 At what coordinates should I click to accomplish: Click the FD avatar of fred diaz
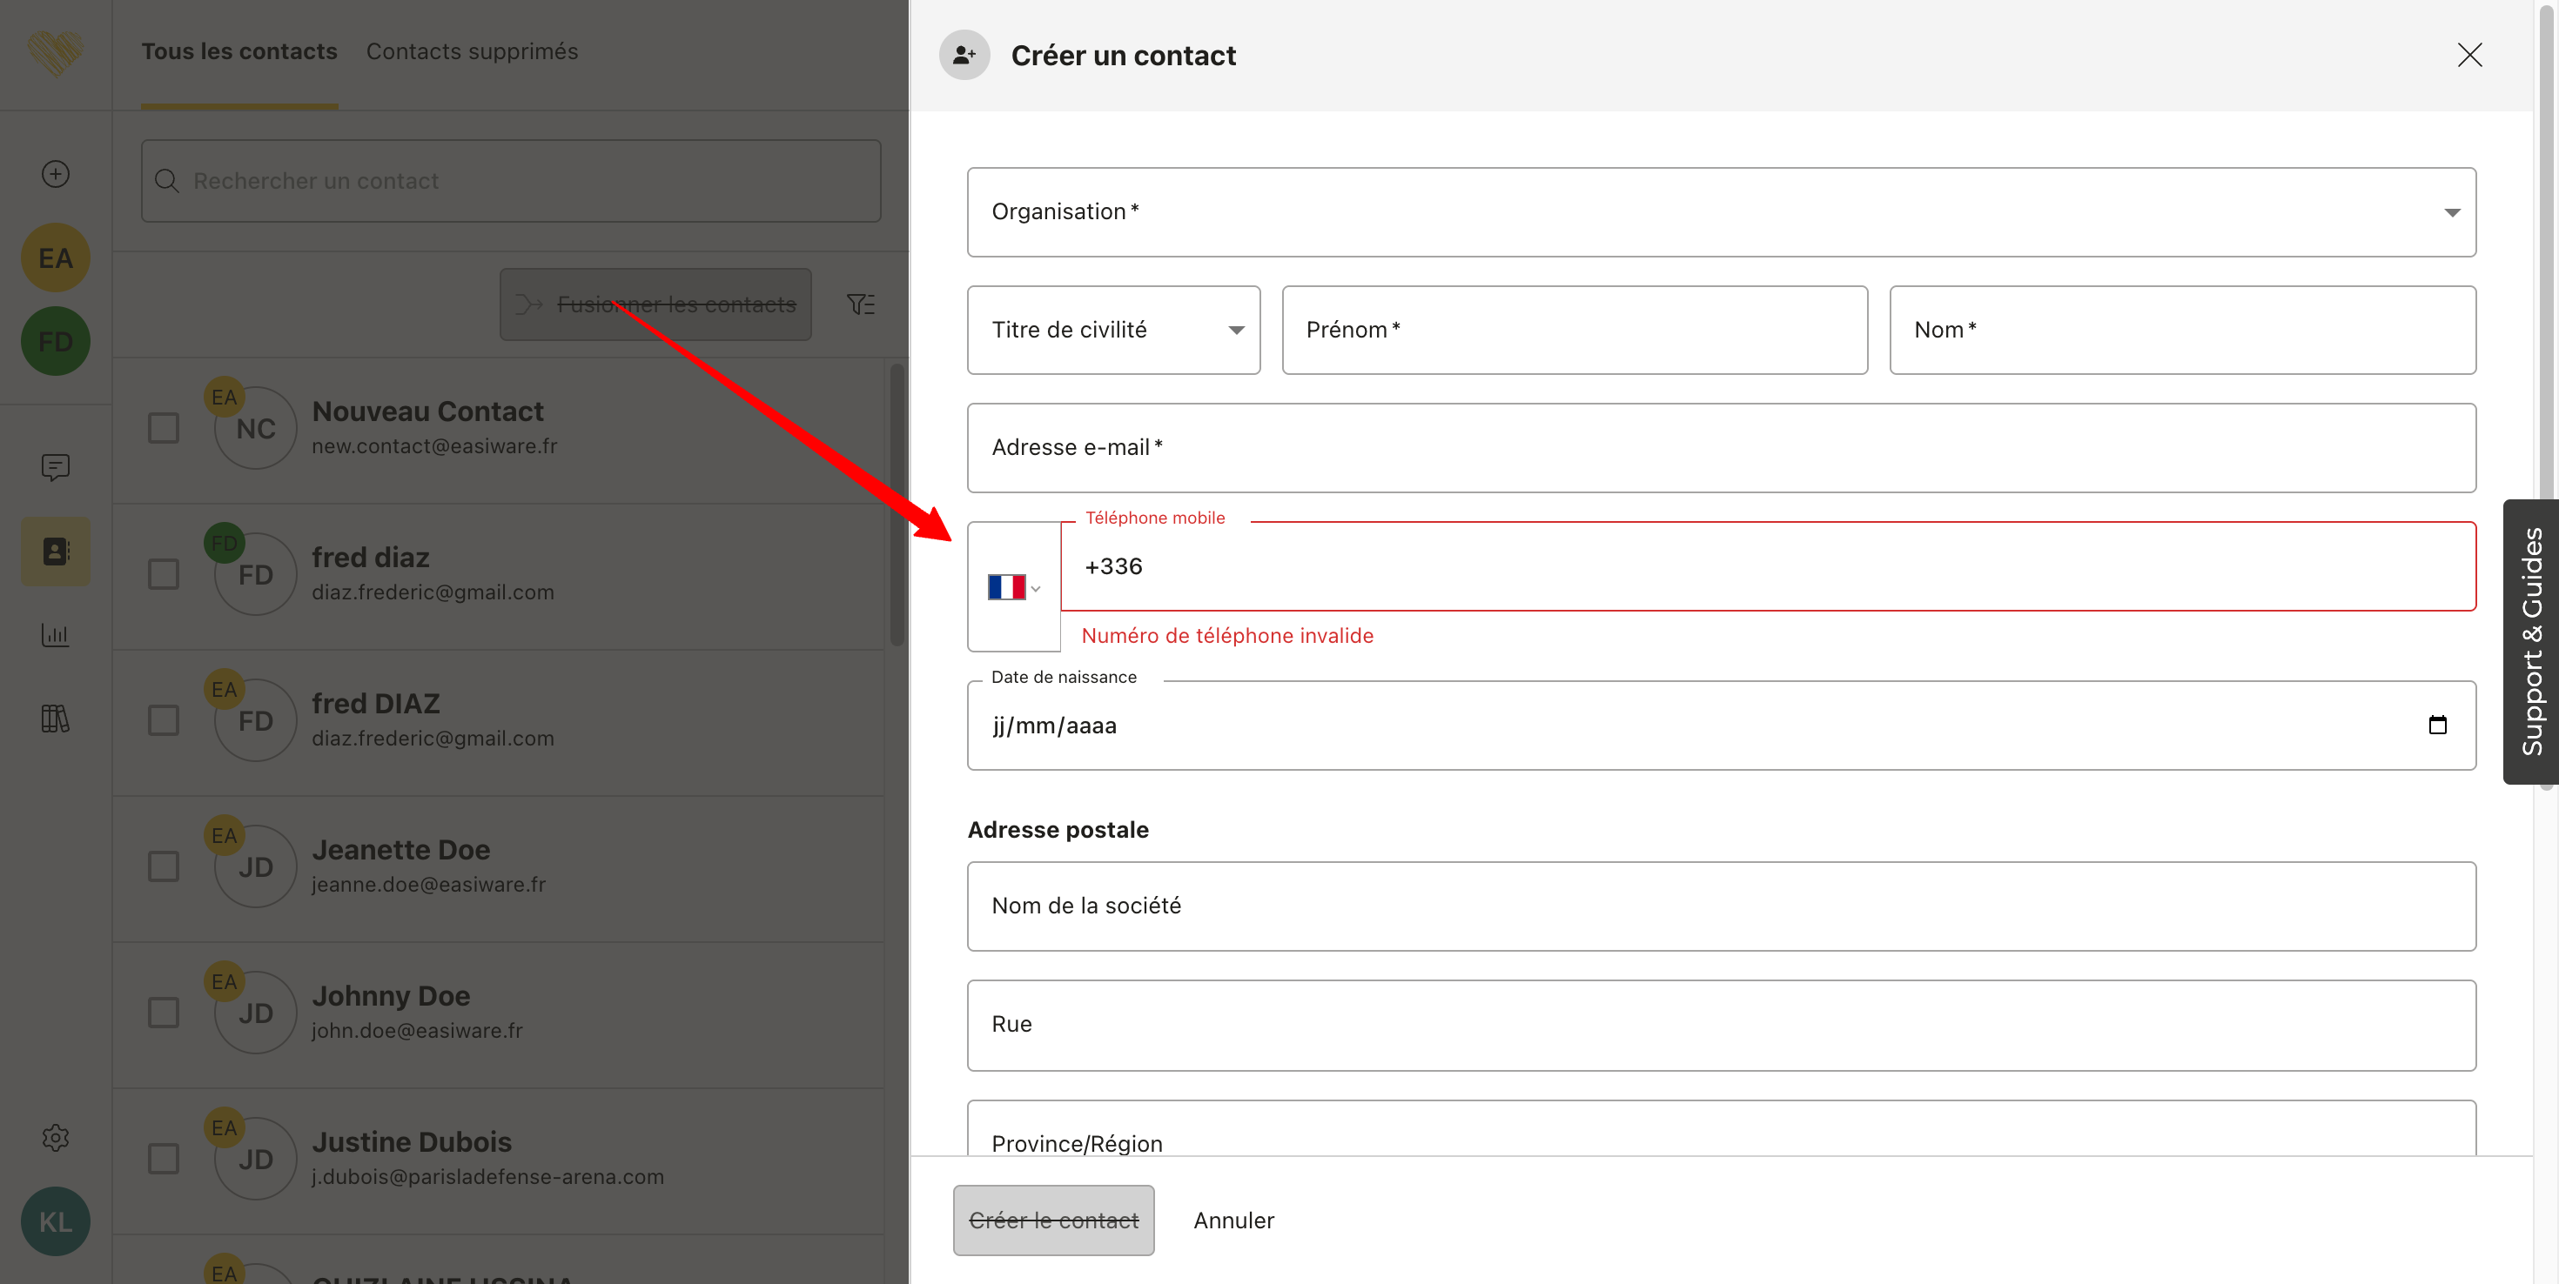255,574
